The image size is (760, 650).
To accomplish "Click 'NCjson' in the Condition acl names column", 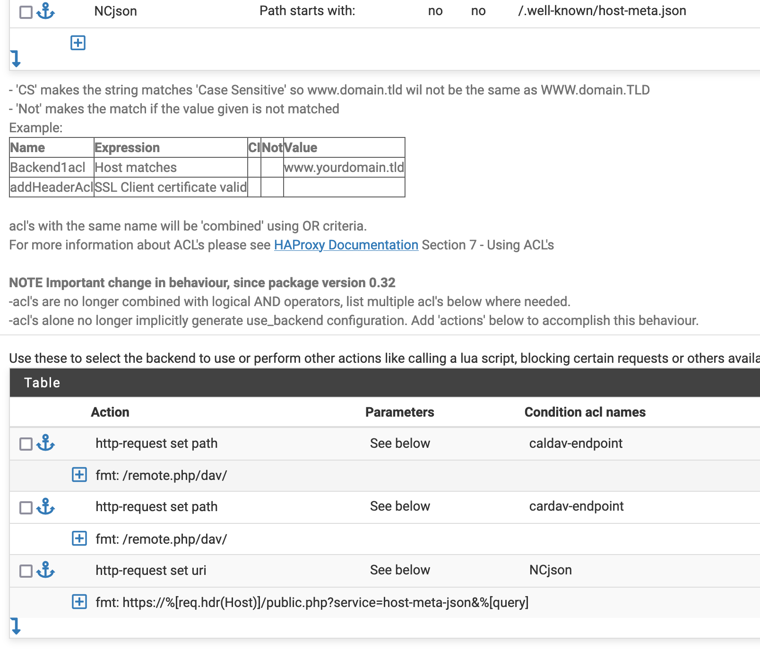I will (551, 570).
